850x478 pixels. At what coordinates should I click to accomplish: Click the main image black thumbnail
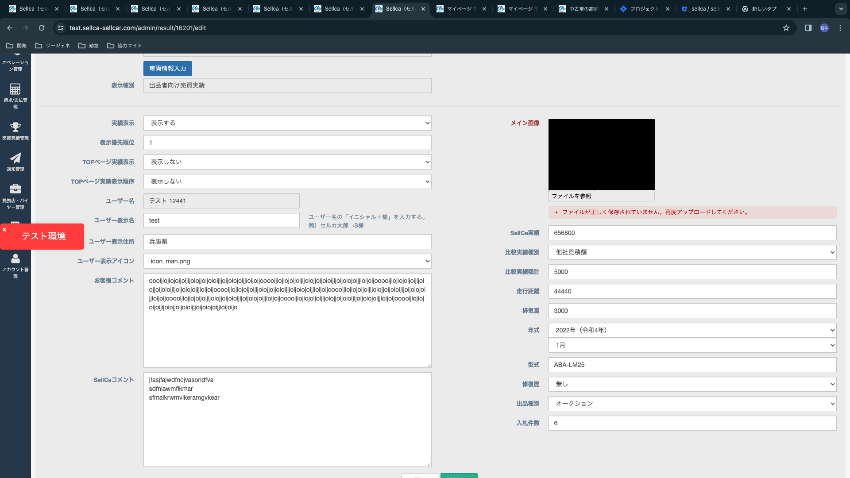coord(601,154)
